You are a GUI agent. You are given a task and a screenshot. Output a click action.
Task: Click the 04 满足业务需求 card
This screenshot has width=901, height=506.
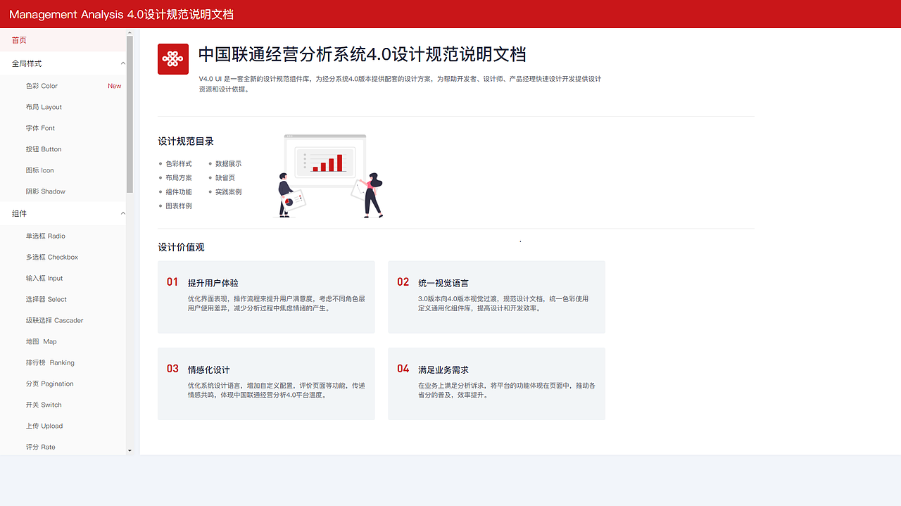(496, 384)
